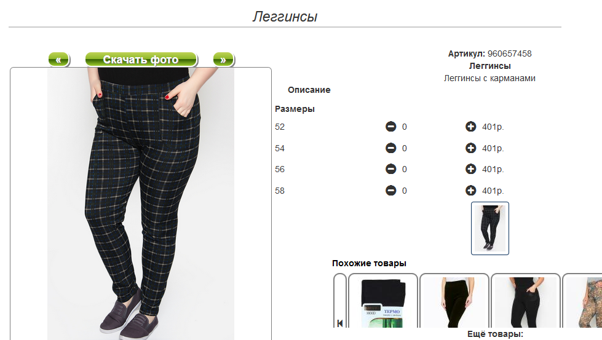Open the black pants similar product
602x340 pixels.
click(x=454, y=301)
